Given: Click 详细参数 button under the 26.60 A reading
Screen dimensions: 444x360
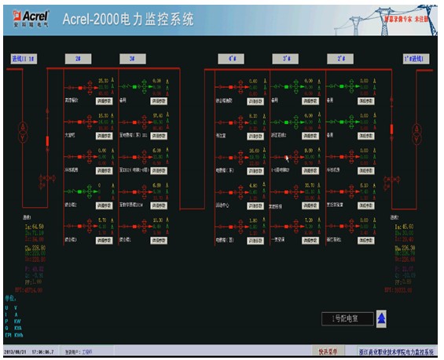Looking at the screenshot, I should [x=255, y=171].
